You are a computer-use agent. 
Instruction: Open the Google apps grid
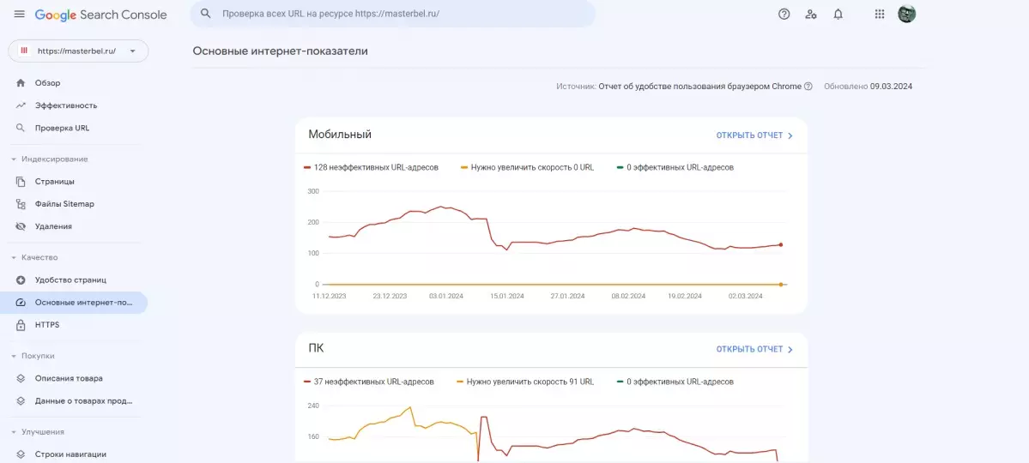tap(880, 14)
